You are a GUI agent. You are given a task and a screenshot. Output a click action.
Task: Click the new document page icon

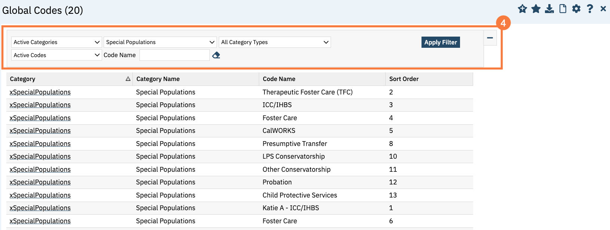[x=563, y=9]
